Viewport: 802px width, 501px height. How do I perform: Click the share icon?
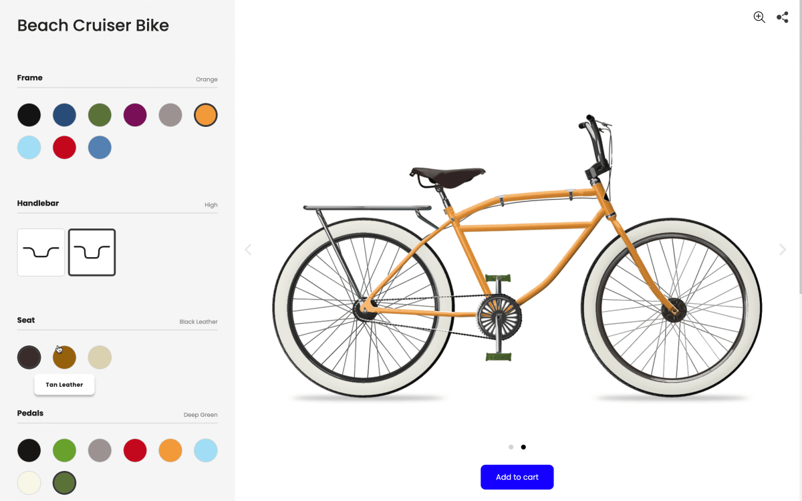coord(783,17)
